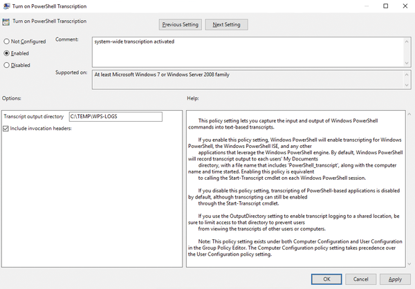Apply the policy changes
Image resolution: width=415 pixels, height=289 pixels.
click(395, 279)
